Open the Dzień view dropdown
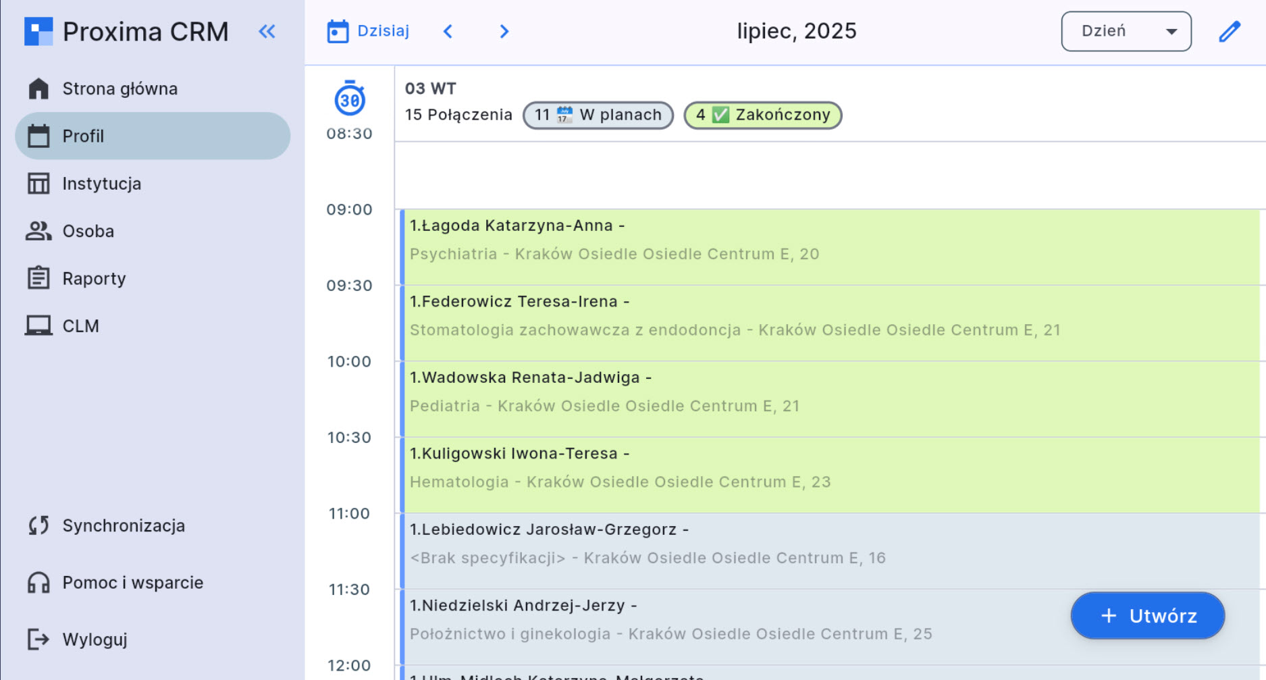Viewport: 1266px width, 680px height. (x=1126, y=31)
